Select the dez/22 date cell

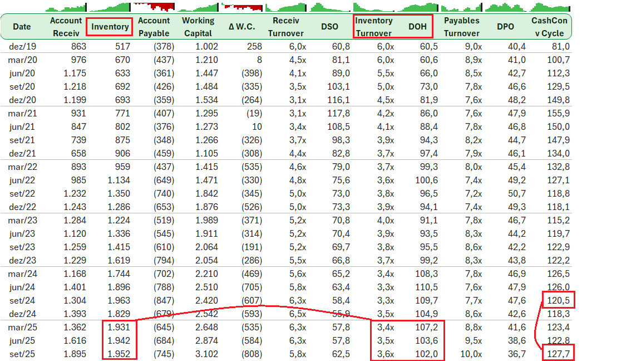pos(22,207)
